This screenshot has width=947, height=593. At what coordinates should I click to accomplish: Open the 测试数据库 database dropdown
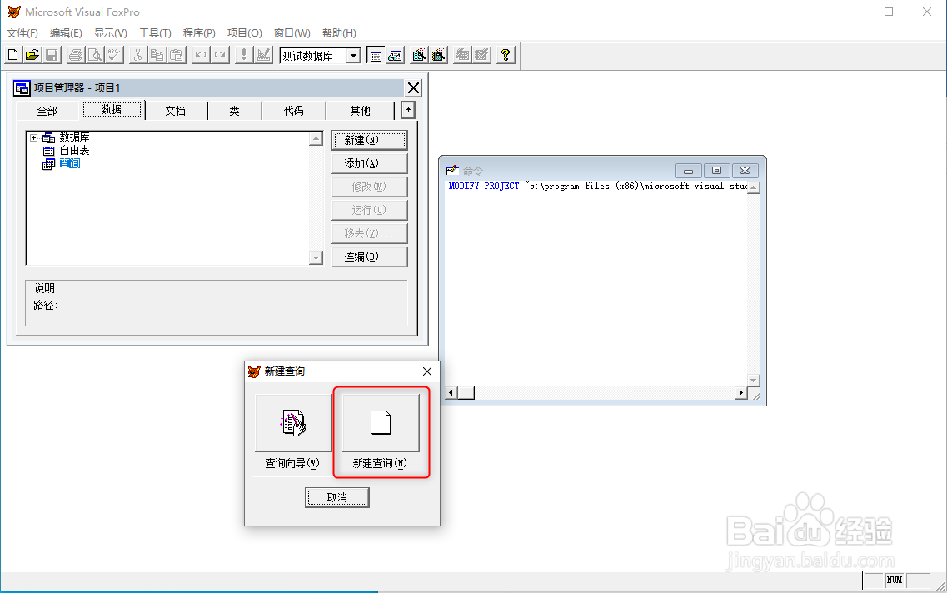pyautogui.click(x=353, y=56)
